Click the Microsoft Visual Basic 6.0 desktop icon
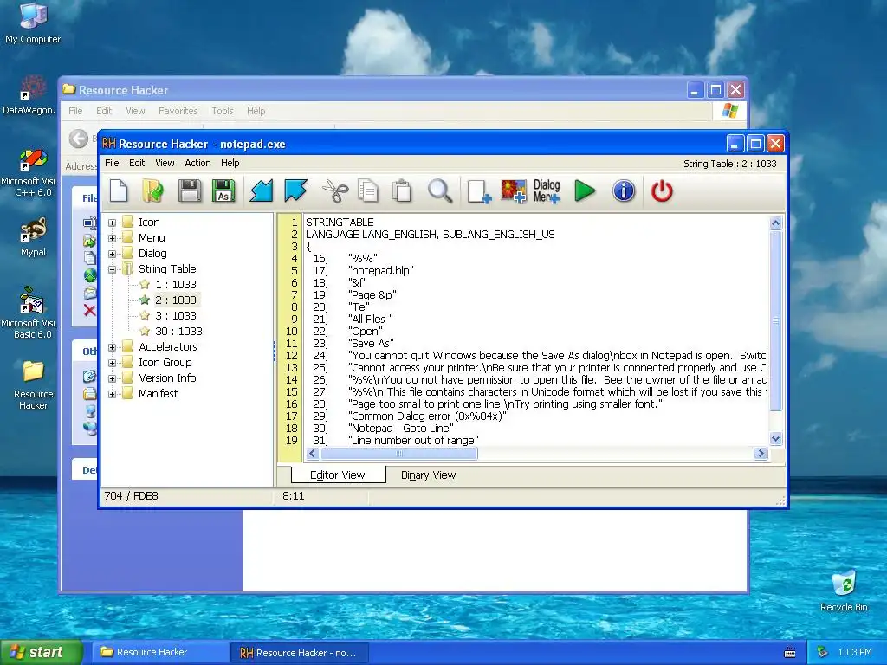Image resolution: width=887 pixels, height=665 pixels. pyautogui.click(x=33, y=300)
